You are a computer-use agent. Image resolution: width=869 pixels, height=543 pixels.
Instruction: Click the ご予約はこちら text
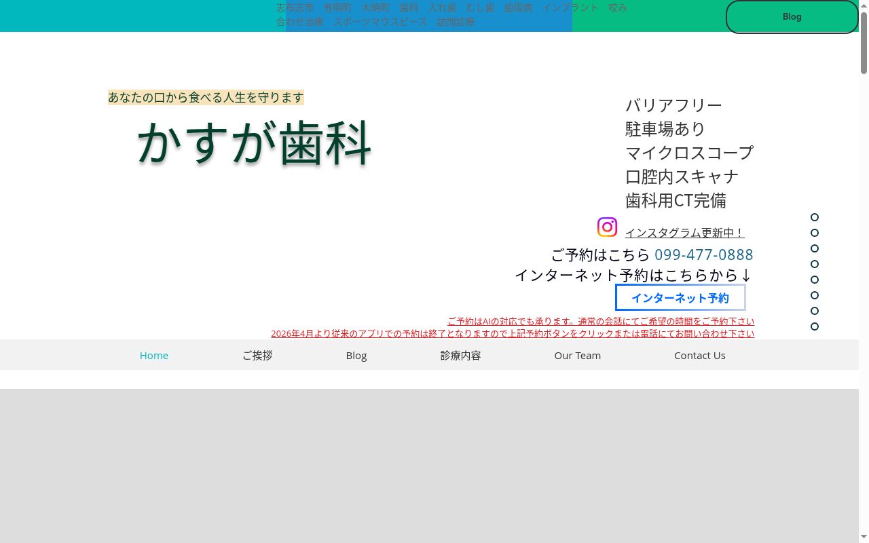pyautogui.click(x=601, y=255)
